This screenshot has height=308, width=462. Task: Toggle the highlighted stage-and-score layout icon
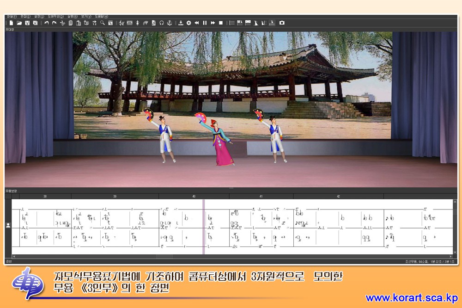pyautogui.click(x=272, y=23)
